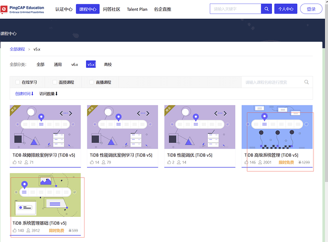Image resolution: width=328 pixels, height=242 pixels.
Task: Click the TiDB 高级系统管理 thumbnail
Action: tap(277, 127)
